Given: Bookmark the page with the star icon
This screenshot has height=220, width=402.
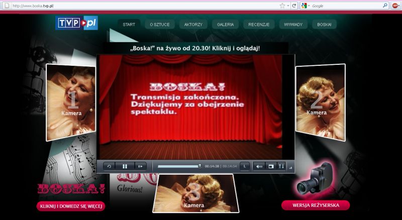Looking at the screenshot, I should 282,6.
